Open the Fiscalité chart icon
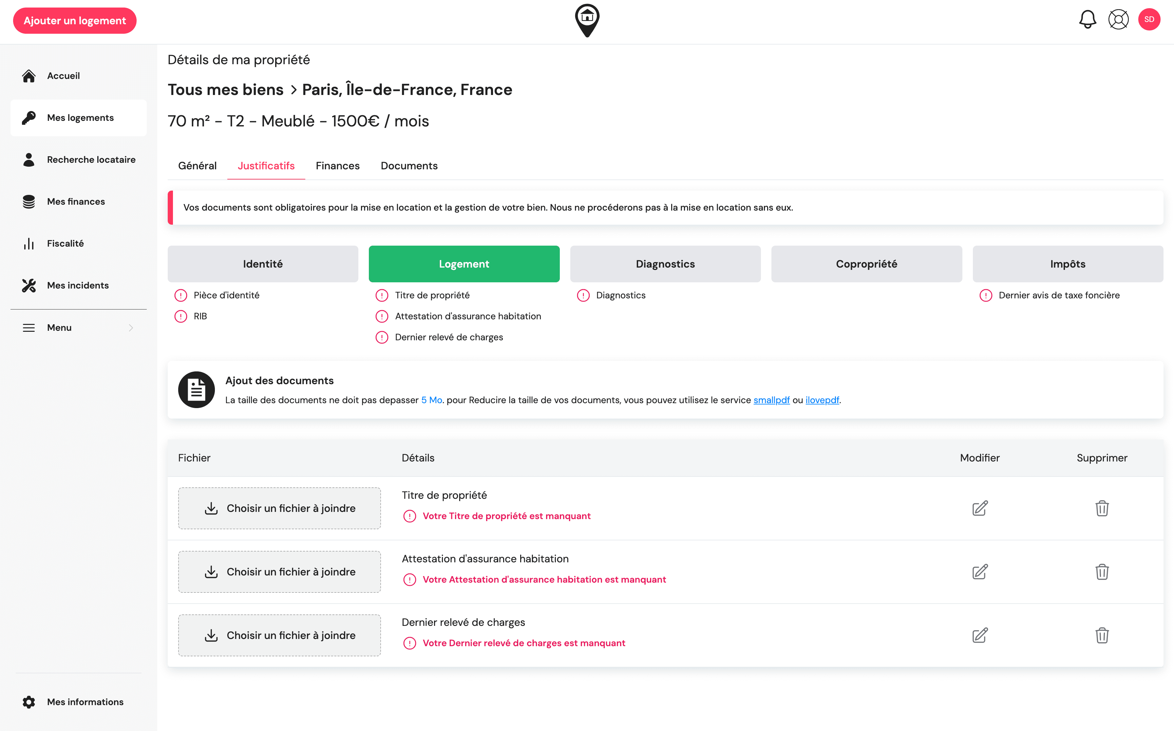Screen dimensions: 1174x731 pyautogui.click(x=28, y=243)
